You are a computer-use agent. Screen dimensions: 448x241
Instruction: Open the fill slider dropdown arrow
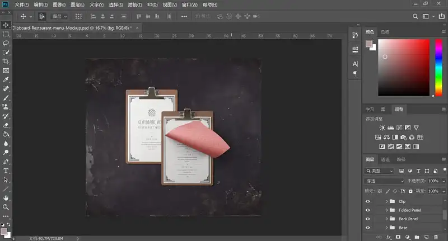[444, 191]
